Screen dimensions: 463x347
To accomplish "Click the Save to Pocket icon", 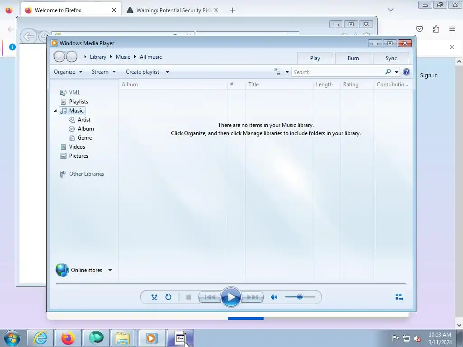I will coord(420,28).
